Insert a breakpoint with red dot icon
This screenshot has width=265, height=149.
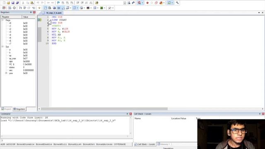[147, 3]
